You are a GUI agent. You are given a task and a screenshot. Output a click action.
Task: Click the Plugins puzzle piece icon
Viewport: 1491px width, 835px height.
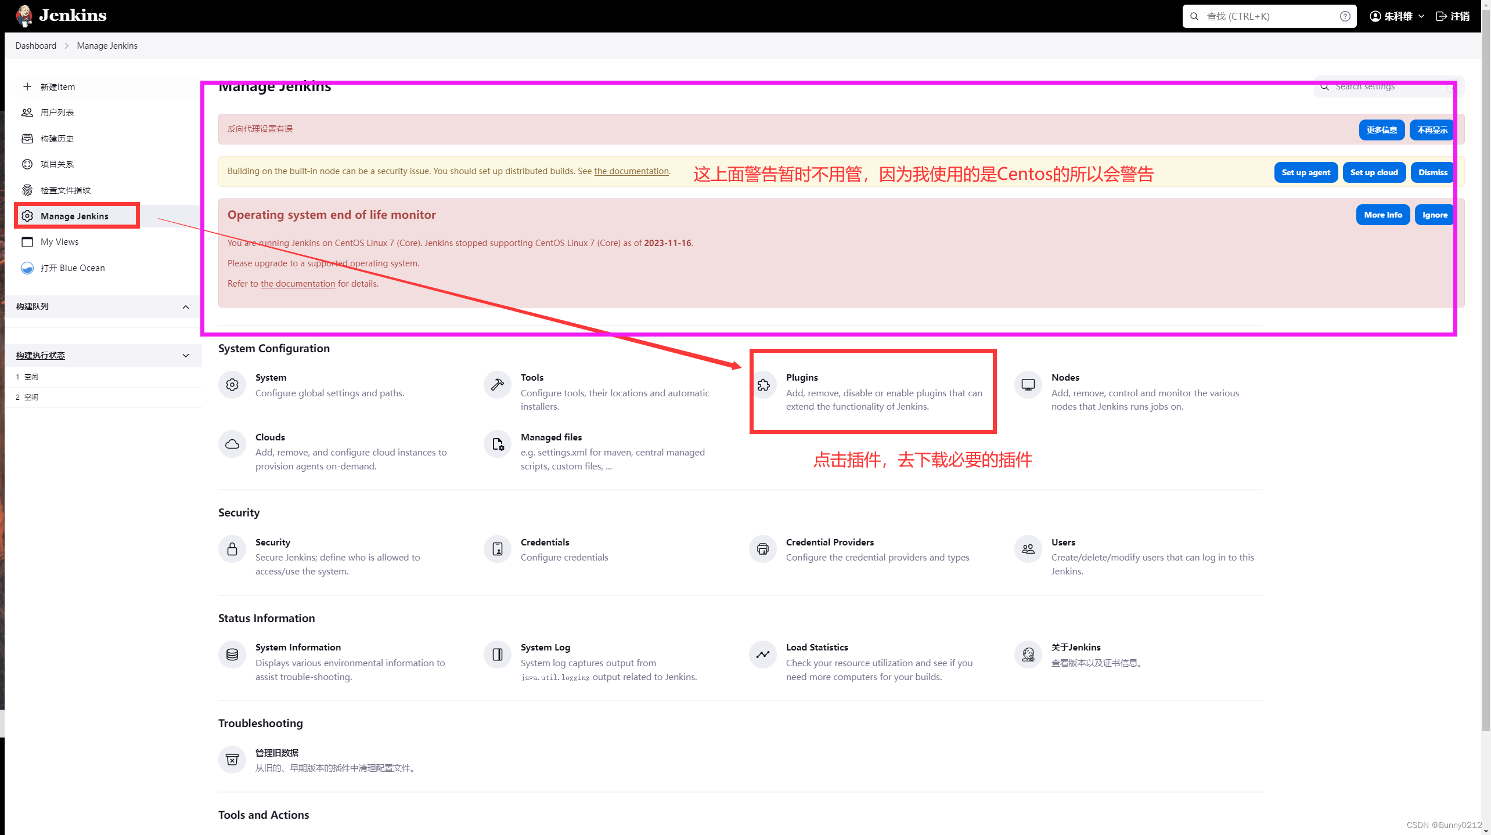(763, 385)
